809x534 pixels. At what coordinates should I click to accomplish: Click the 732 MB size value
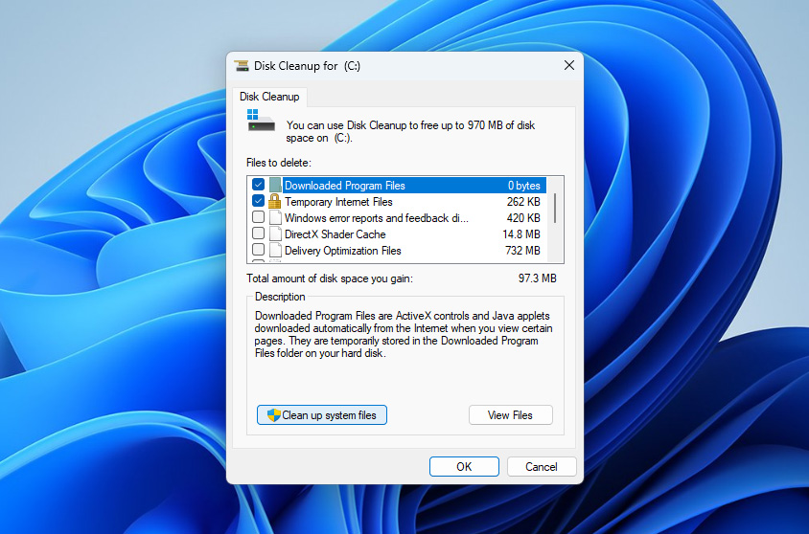click(x=522, y=251)
